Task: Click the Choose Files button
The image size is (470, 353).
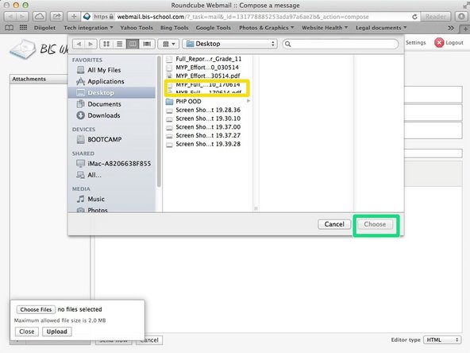Action: pyautogui.click(x=36, y=309)
